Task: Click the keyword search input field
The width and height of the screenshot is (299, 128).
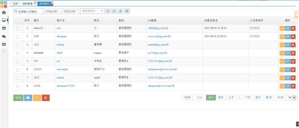Action: [29, 11]
